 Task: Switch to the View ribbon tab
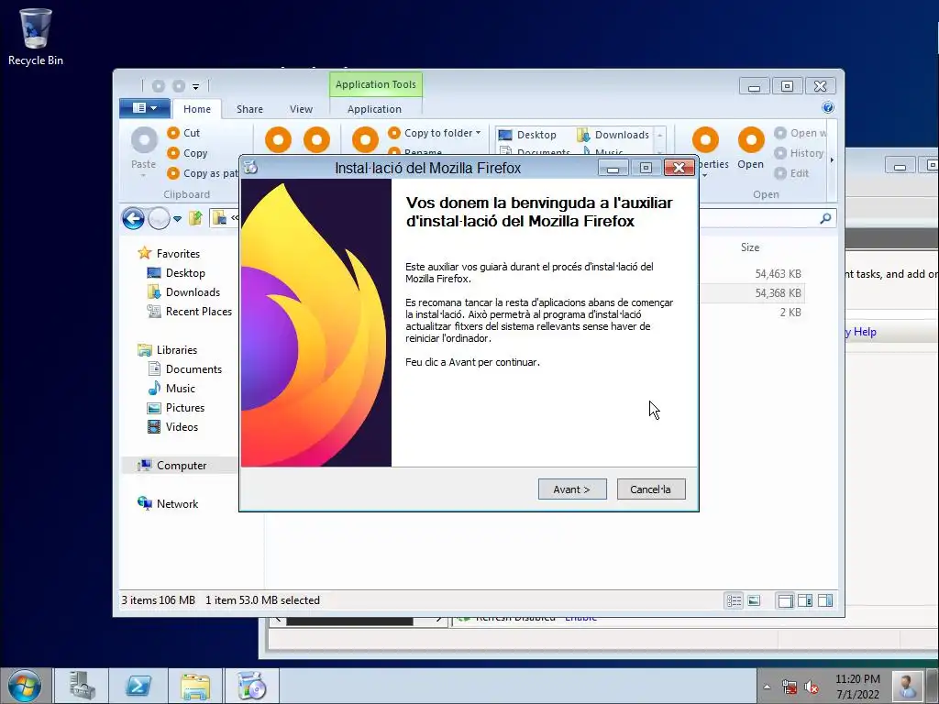[x=301, y=109]
